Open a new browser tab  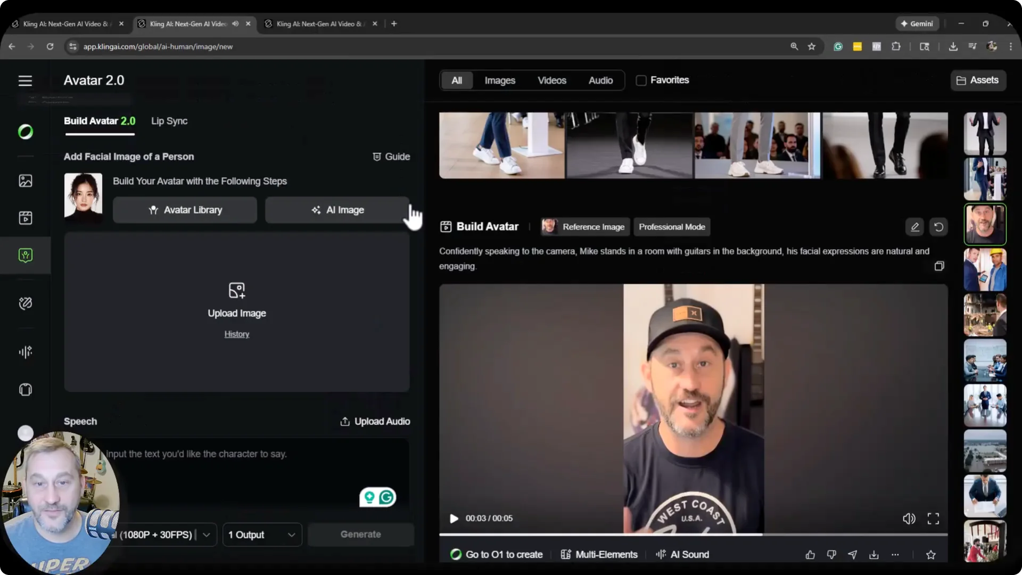pos(394,23)
